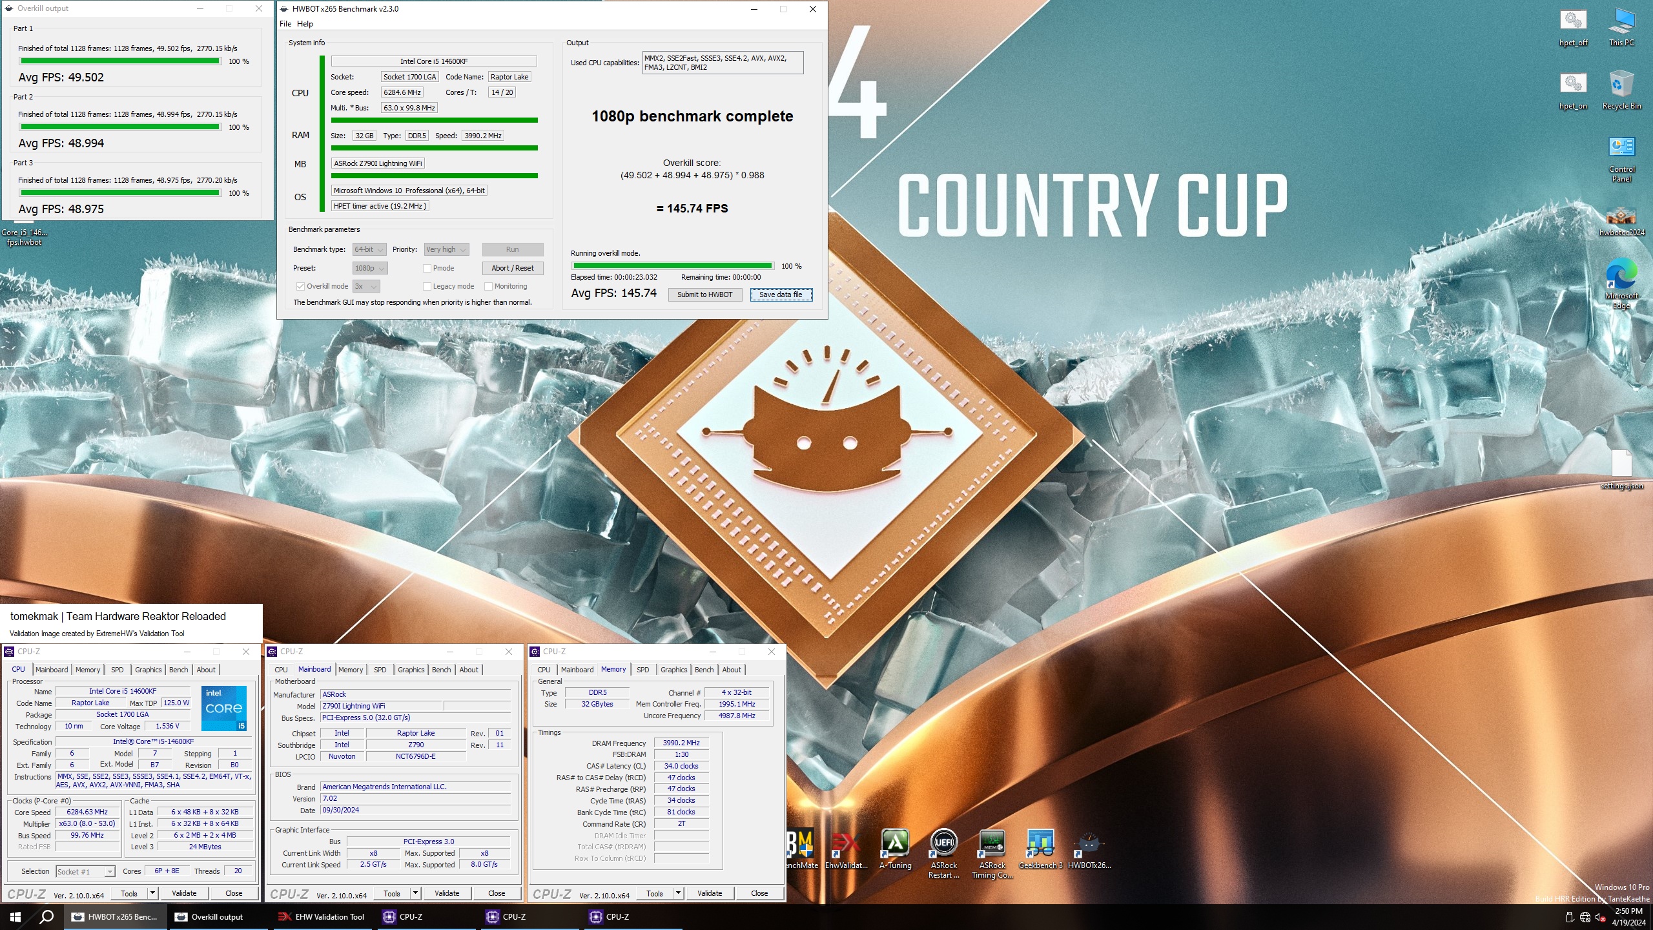This screenshot has height=930, width=1653.
Task: Launch the Geekbench 3 shortcut
Action: (x=1040, y=849)
